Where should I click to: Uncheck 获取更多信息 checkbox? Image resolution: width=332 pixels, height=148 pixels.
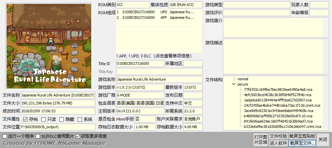click(78, 136)
